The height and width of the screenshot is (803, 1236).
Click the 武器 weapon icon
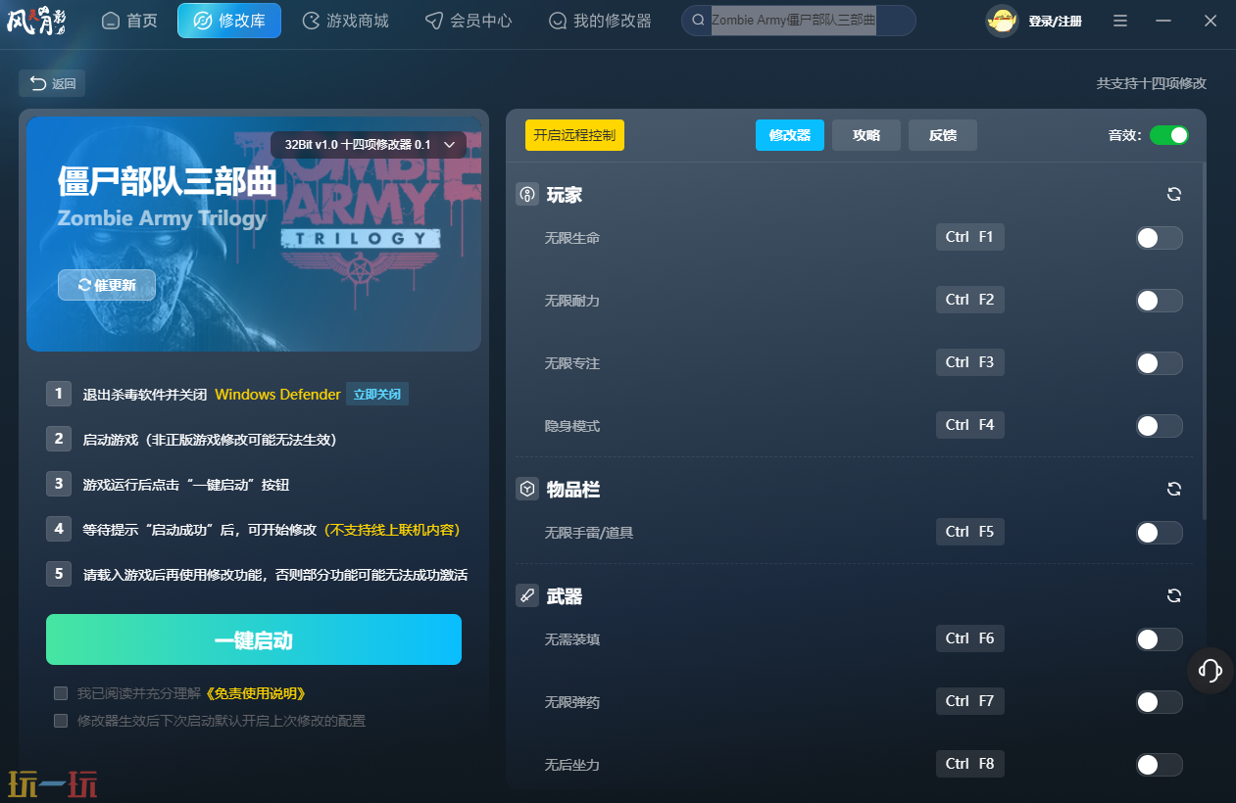click(527, 595)
